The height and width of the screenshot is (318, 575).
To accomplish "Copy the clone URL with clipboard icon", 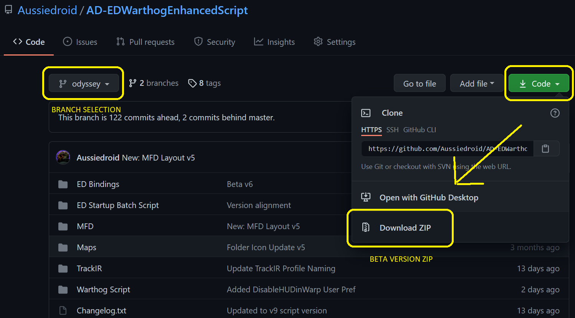I will click(x=545, y=149).
